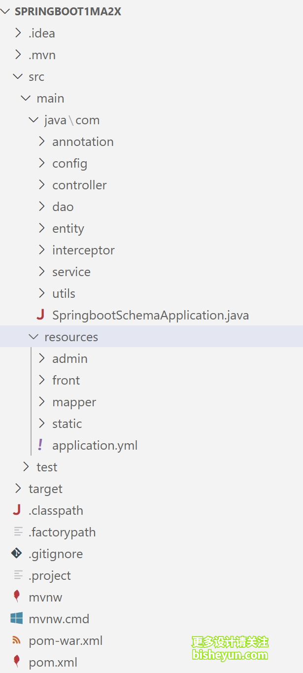303x673 pixels.
Task: Click the YAML exclamation icon for application.yml
Action: 40,445
